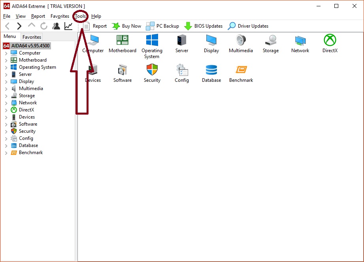Open the View menu
This screenshot has height=262, width=364.
pyautogui.click(x=21, y=16)
